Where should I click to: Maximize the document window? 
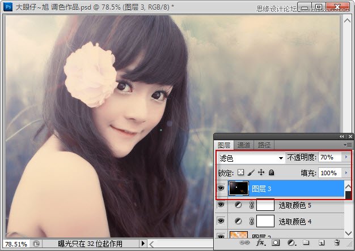click(319, 7)
